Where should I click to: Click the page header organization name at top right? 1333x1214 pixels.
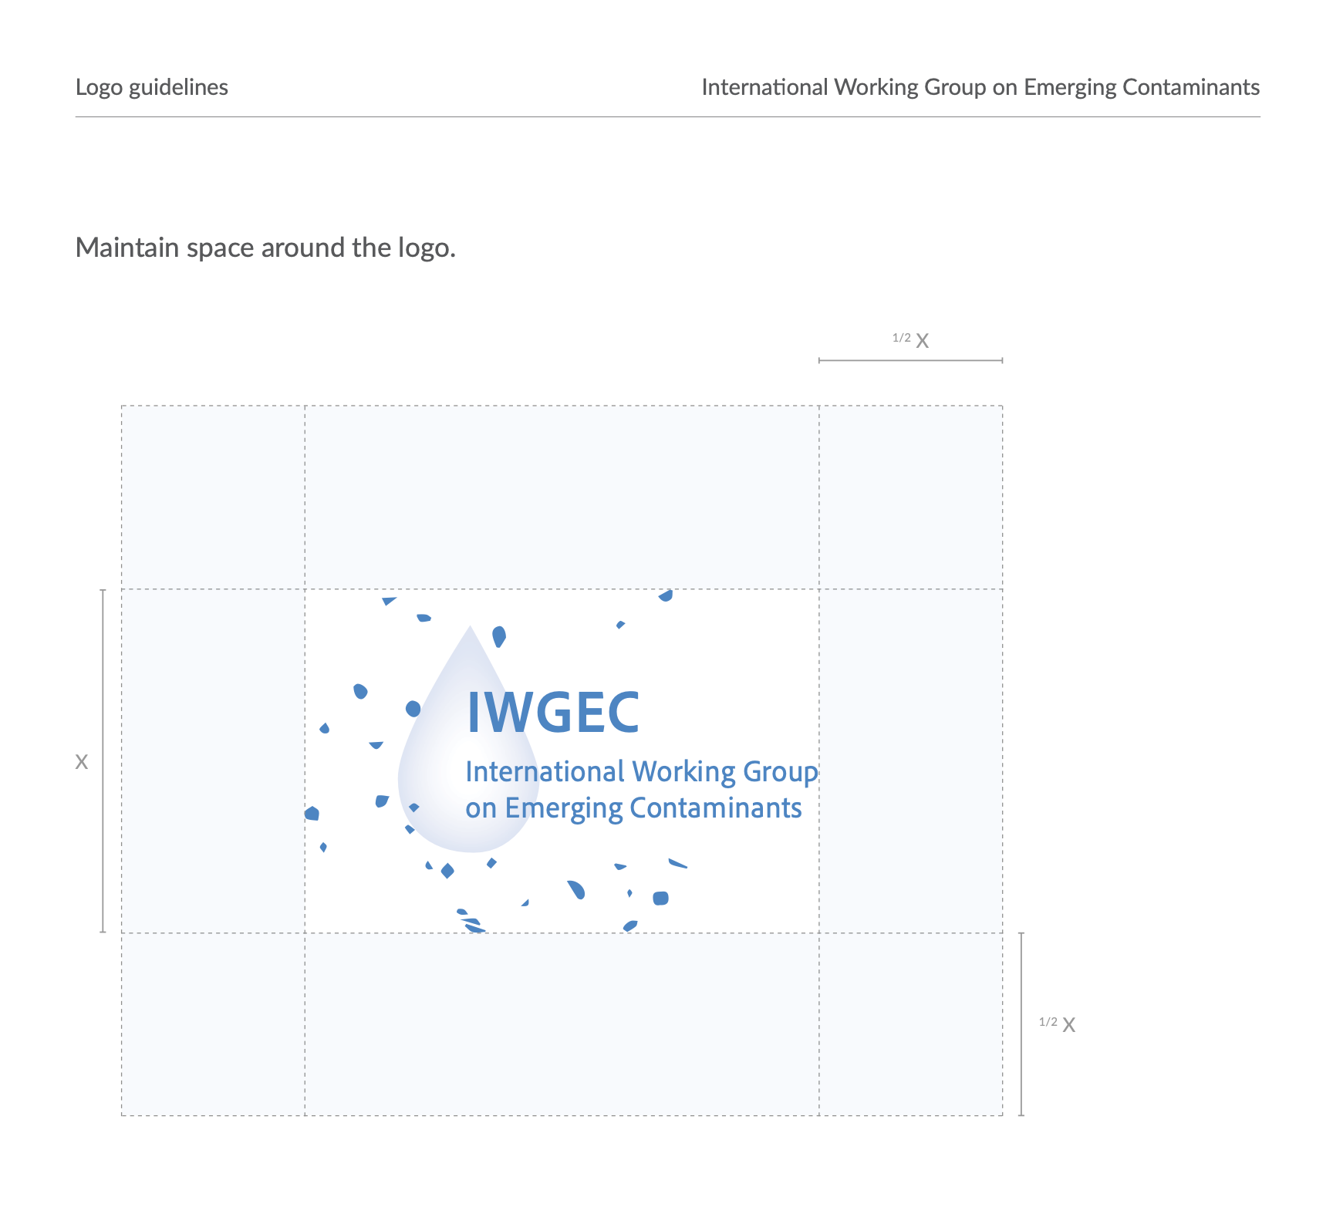[x=980, y=87]
